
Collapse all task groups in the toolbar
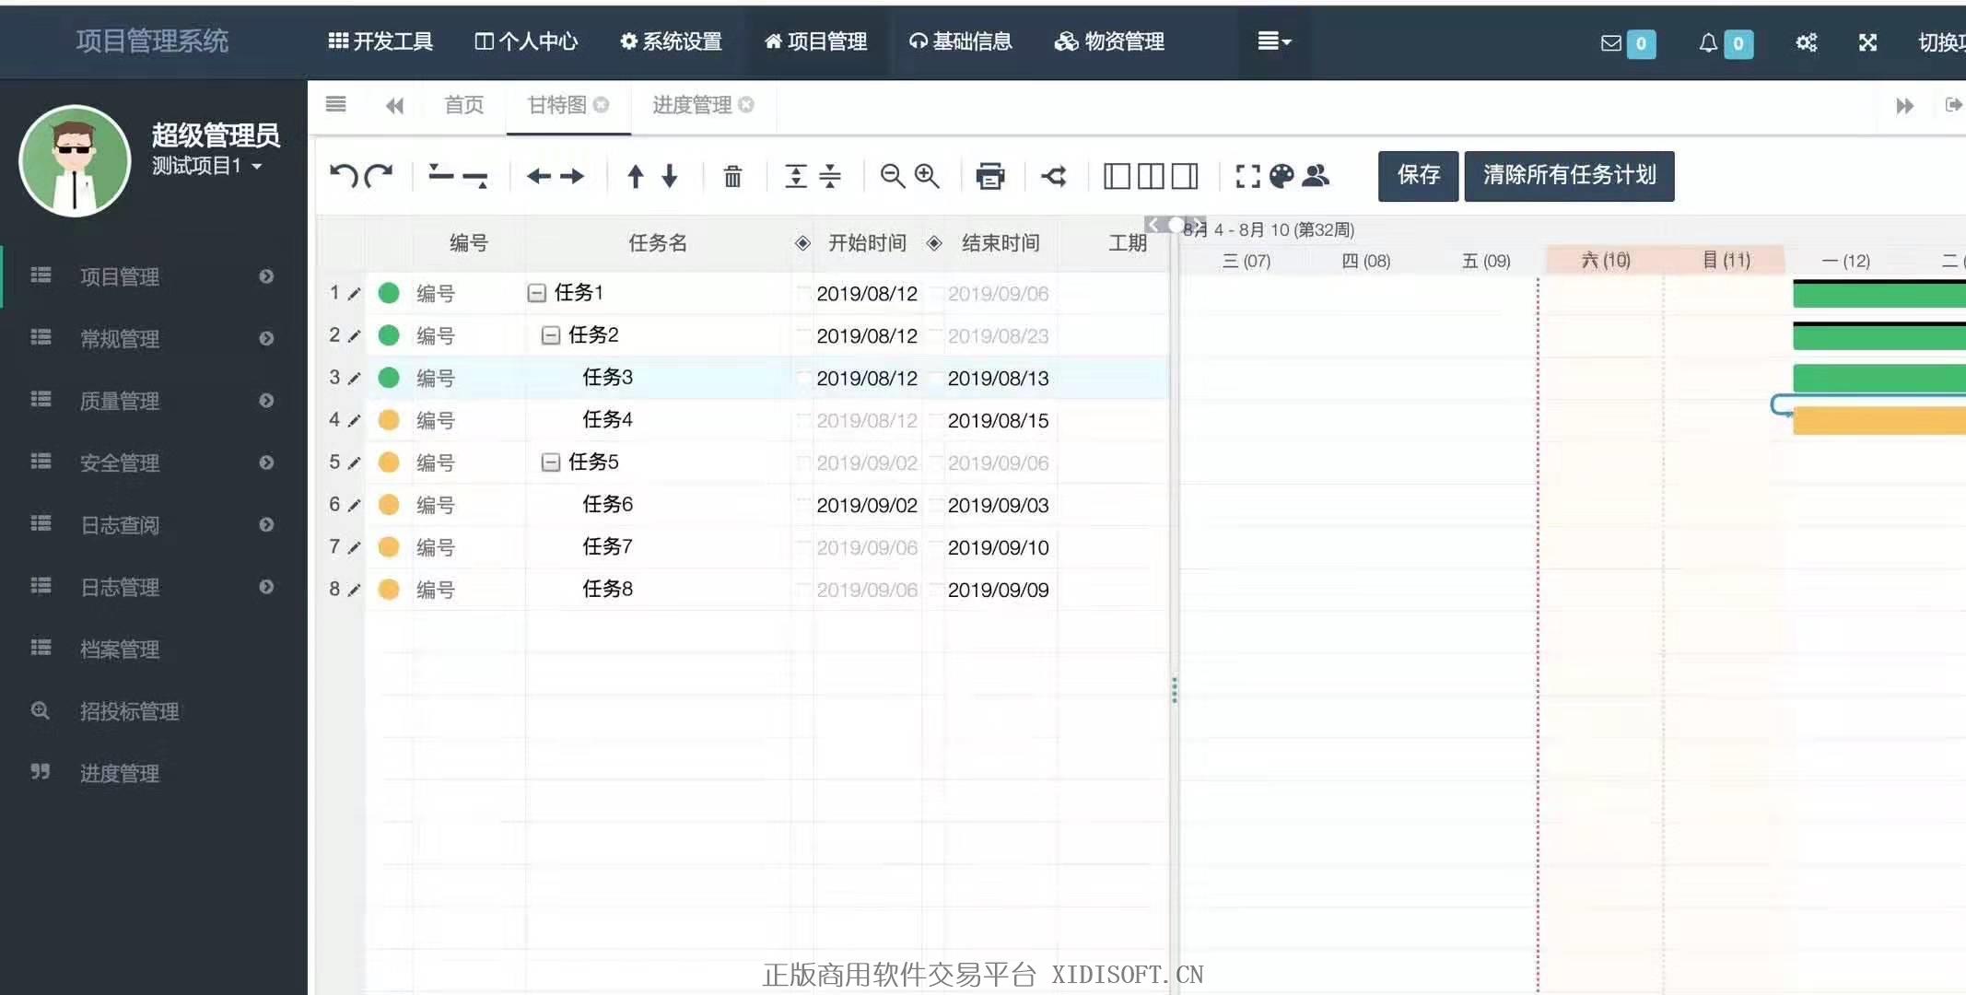830,175
